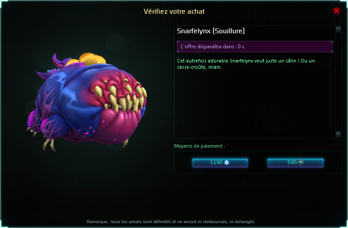Click empty space in description panel
Viewport: 348px width, 228px height.
255,104
